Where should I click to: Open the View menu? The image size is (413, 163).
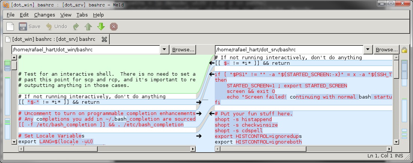pyautogui.click(x=66, y=15)
